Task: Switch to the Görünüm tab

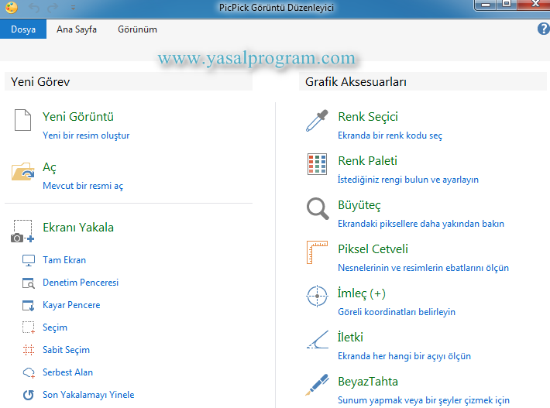Action: pos(137,29)
